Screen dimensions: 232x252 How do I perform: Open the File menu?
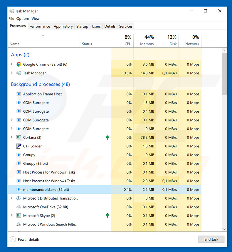[x=11, y=19]
